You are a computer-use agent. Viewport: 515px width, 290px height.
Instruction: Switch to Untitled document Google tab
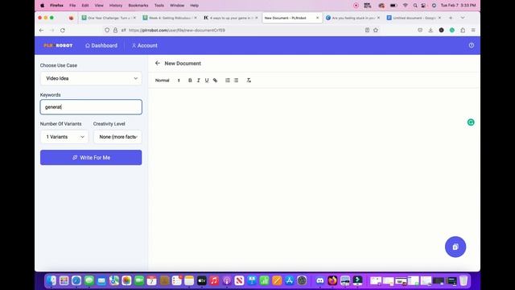(x=413, y=18)
